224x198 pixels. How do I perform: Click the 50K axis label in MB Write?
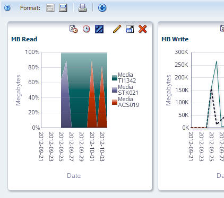(184, 115)
